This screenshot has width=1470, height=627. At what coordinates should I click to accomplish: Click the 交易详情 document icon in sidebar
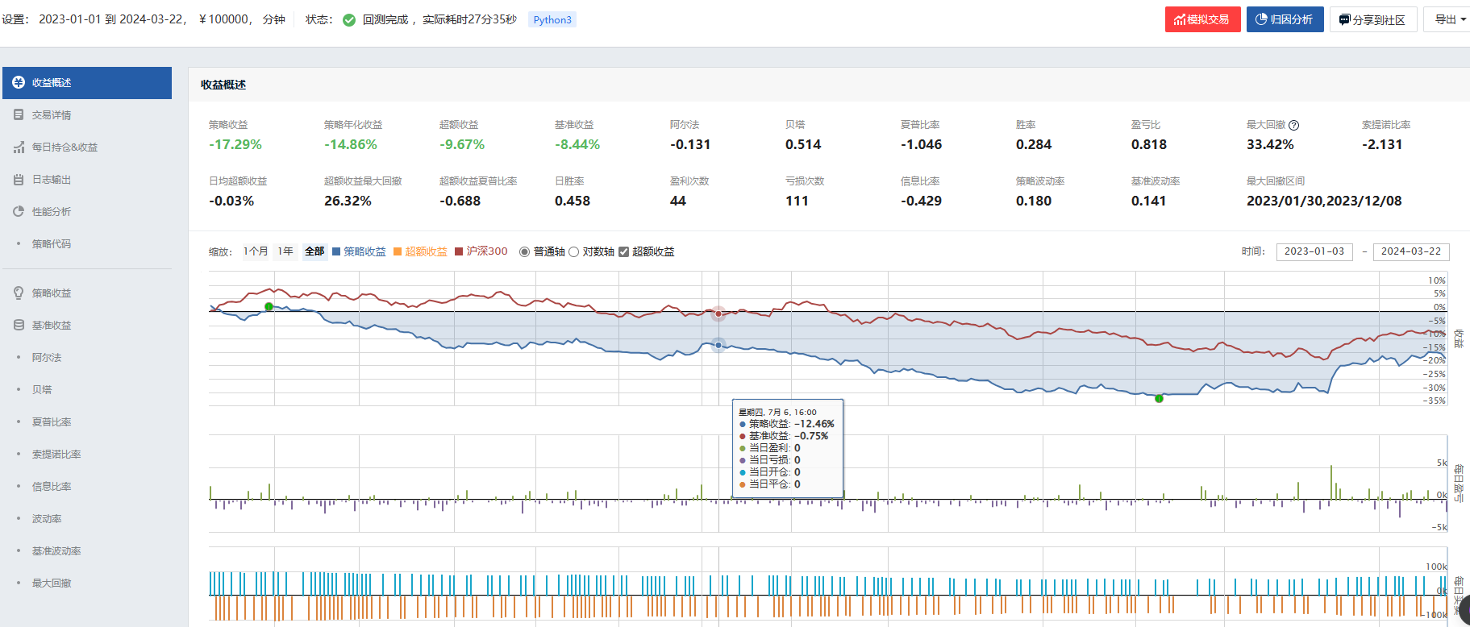click(19, 115)
